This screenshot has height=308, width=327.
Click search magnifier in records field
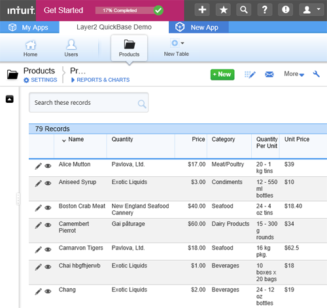142,104
